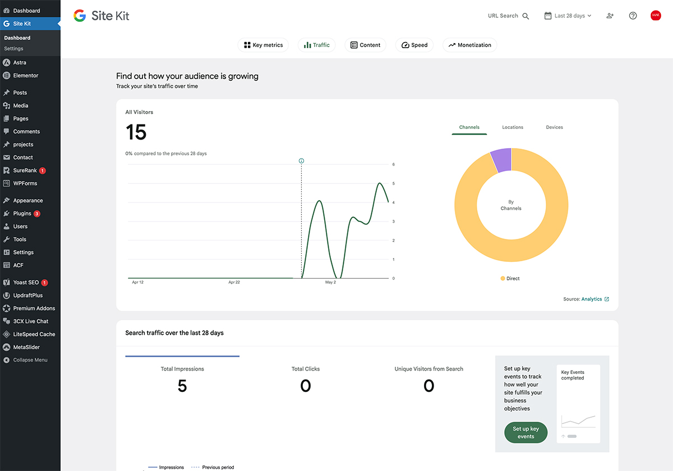Click the Impressions legend entry
Image resolution: width=673 pixels, height=471 pixels.
point(166,467)
